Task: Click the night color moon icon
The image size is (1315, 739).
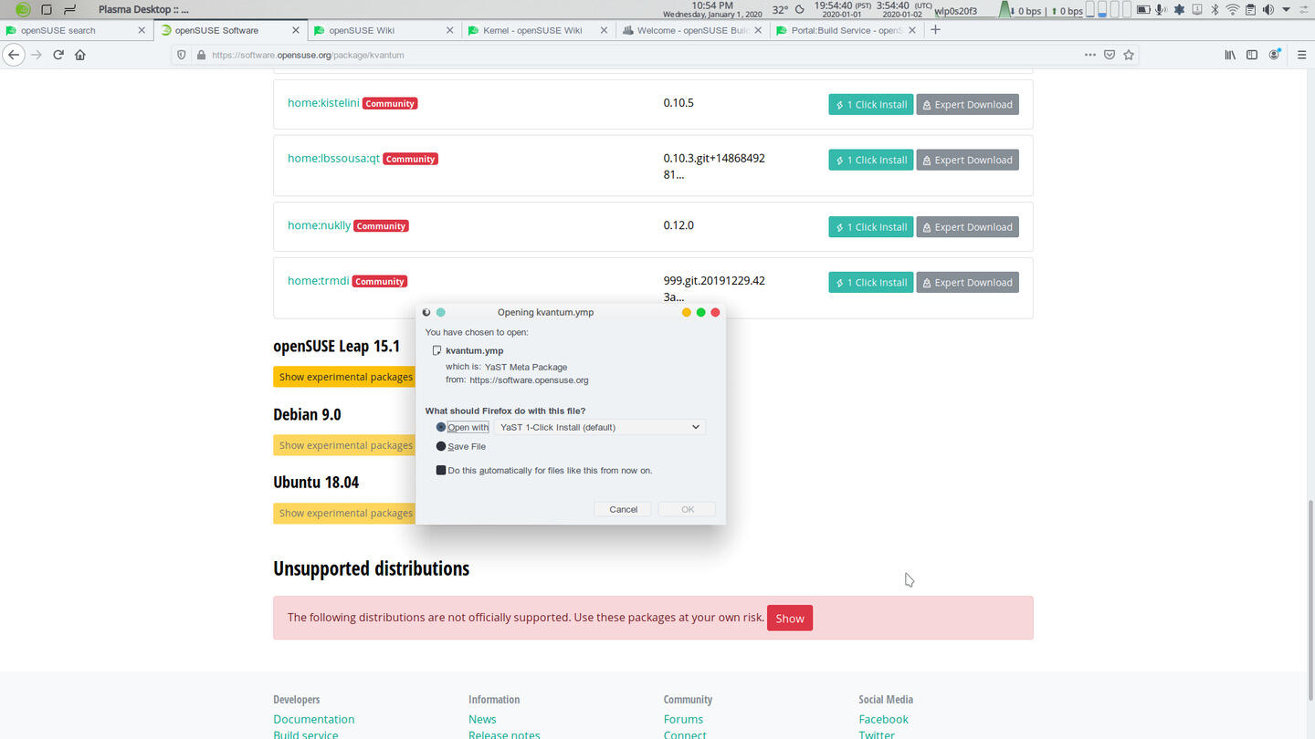Action: click(x=801, y=10)
